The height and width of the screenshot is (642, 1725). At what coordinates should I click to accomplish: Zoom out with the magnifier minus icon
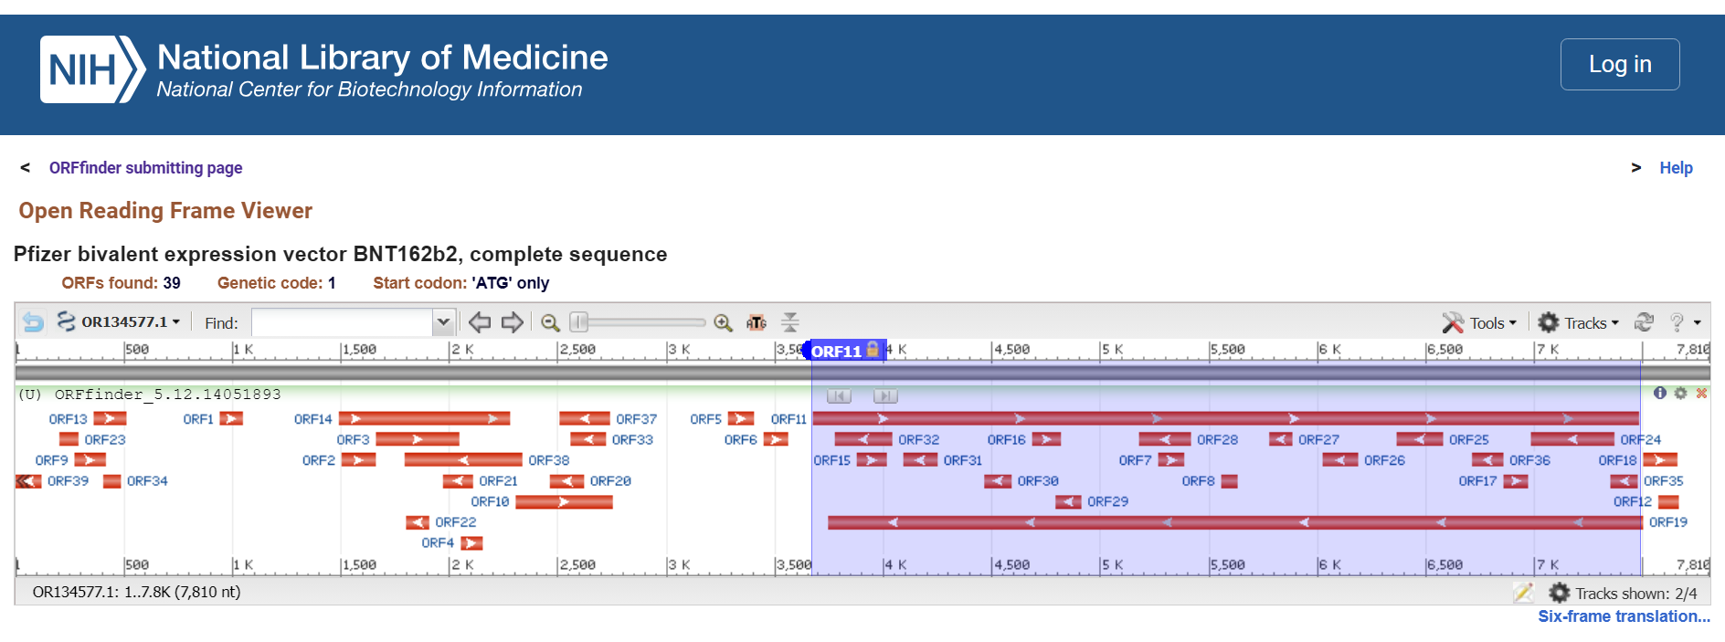[550, 322]
